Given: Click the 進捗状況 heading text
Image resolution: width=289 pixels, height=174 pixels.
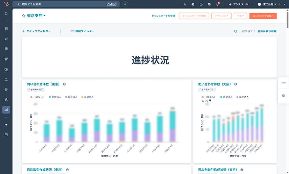Looking at the screenshot, I should pyautogui.click(x=150, y=60).
